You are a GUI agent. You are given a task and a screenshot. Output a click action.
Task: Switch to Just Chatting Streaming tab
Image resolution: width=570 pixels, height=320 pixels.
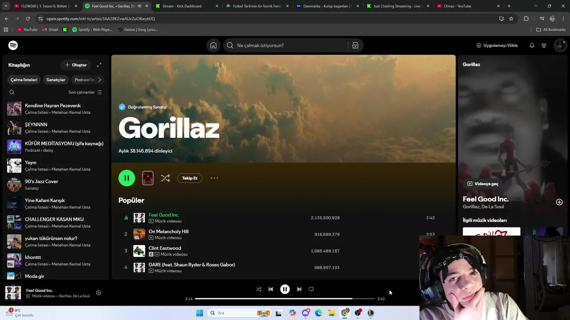[x=398, y=6]
